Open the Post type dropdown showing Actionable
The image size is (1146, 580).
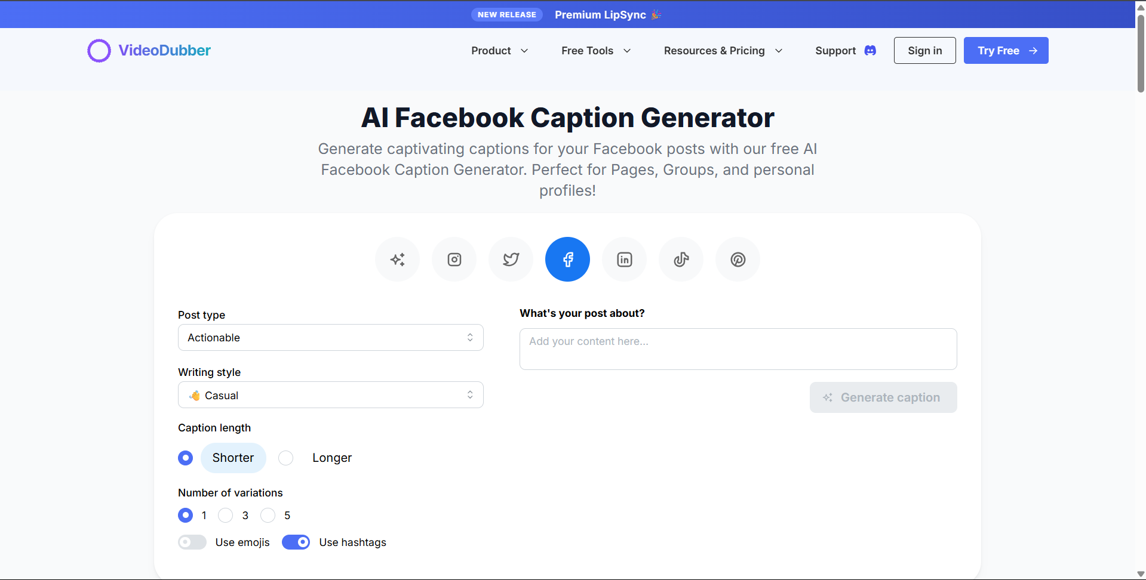pyautogui.click(x=331, y=338)
